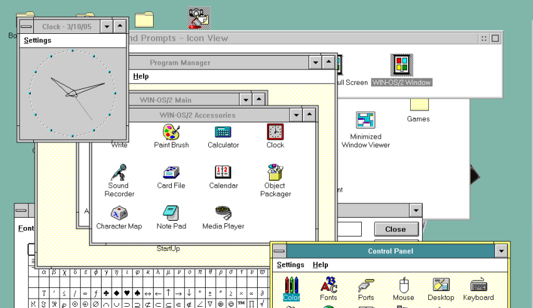This screenshot has width=533, height=308.
Task: Open the Minimized Window Viewer icon
Action: click(366, 120)
